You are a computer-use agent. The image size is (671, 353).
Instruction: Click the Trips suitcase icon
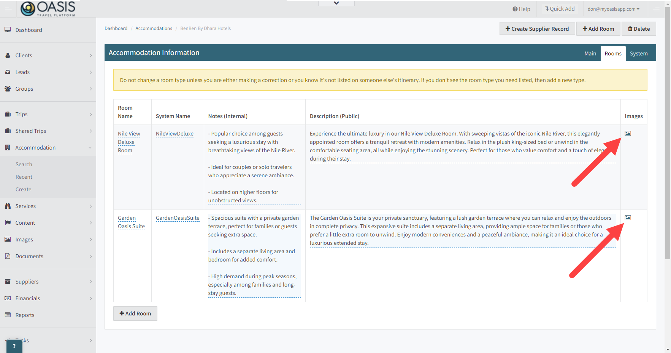click(x=8, y=114)
